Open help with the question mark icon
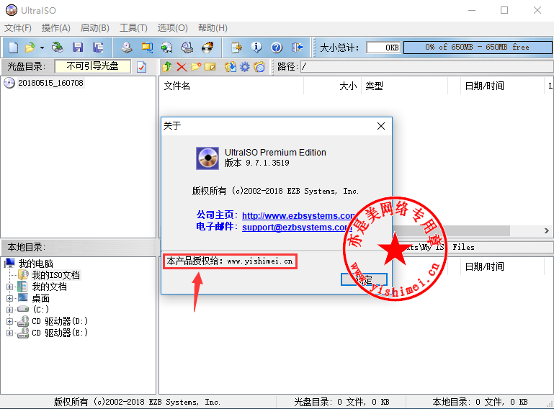This screenshot has height=409, width=554. coord(277,48)
